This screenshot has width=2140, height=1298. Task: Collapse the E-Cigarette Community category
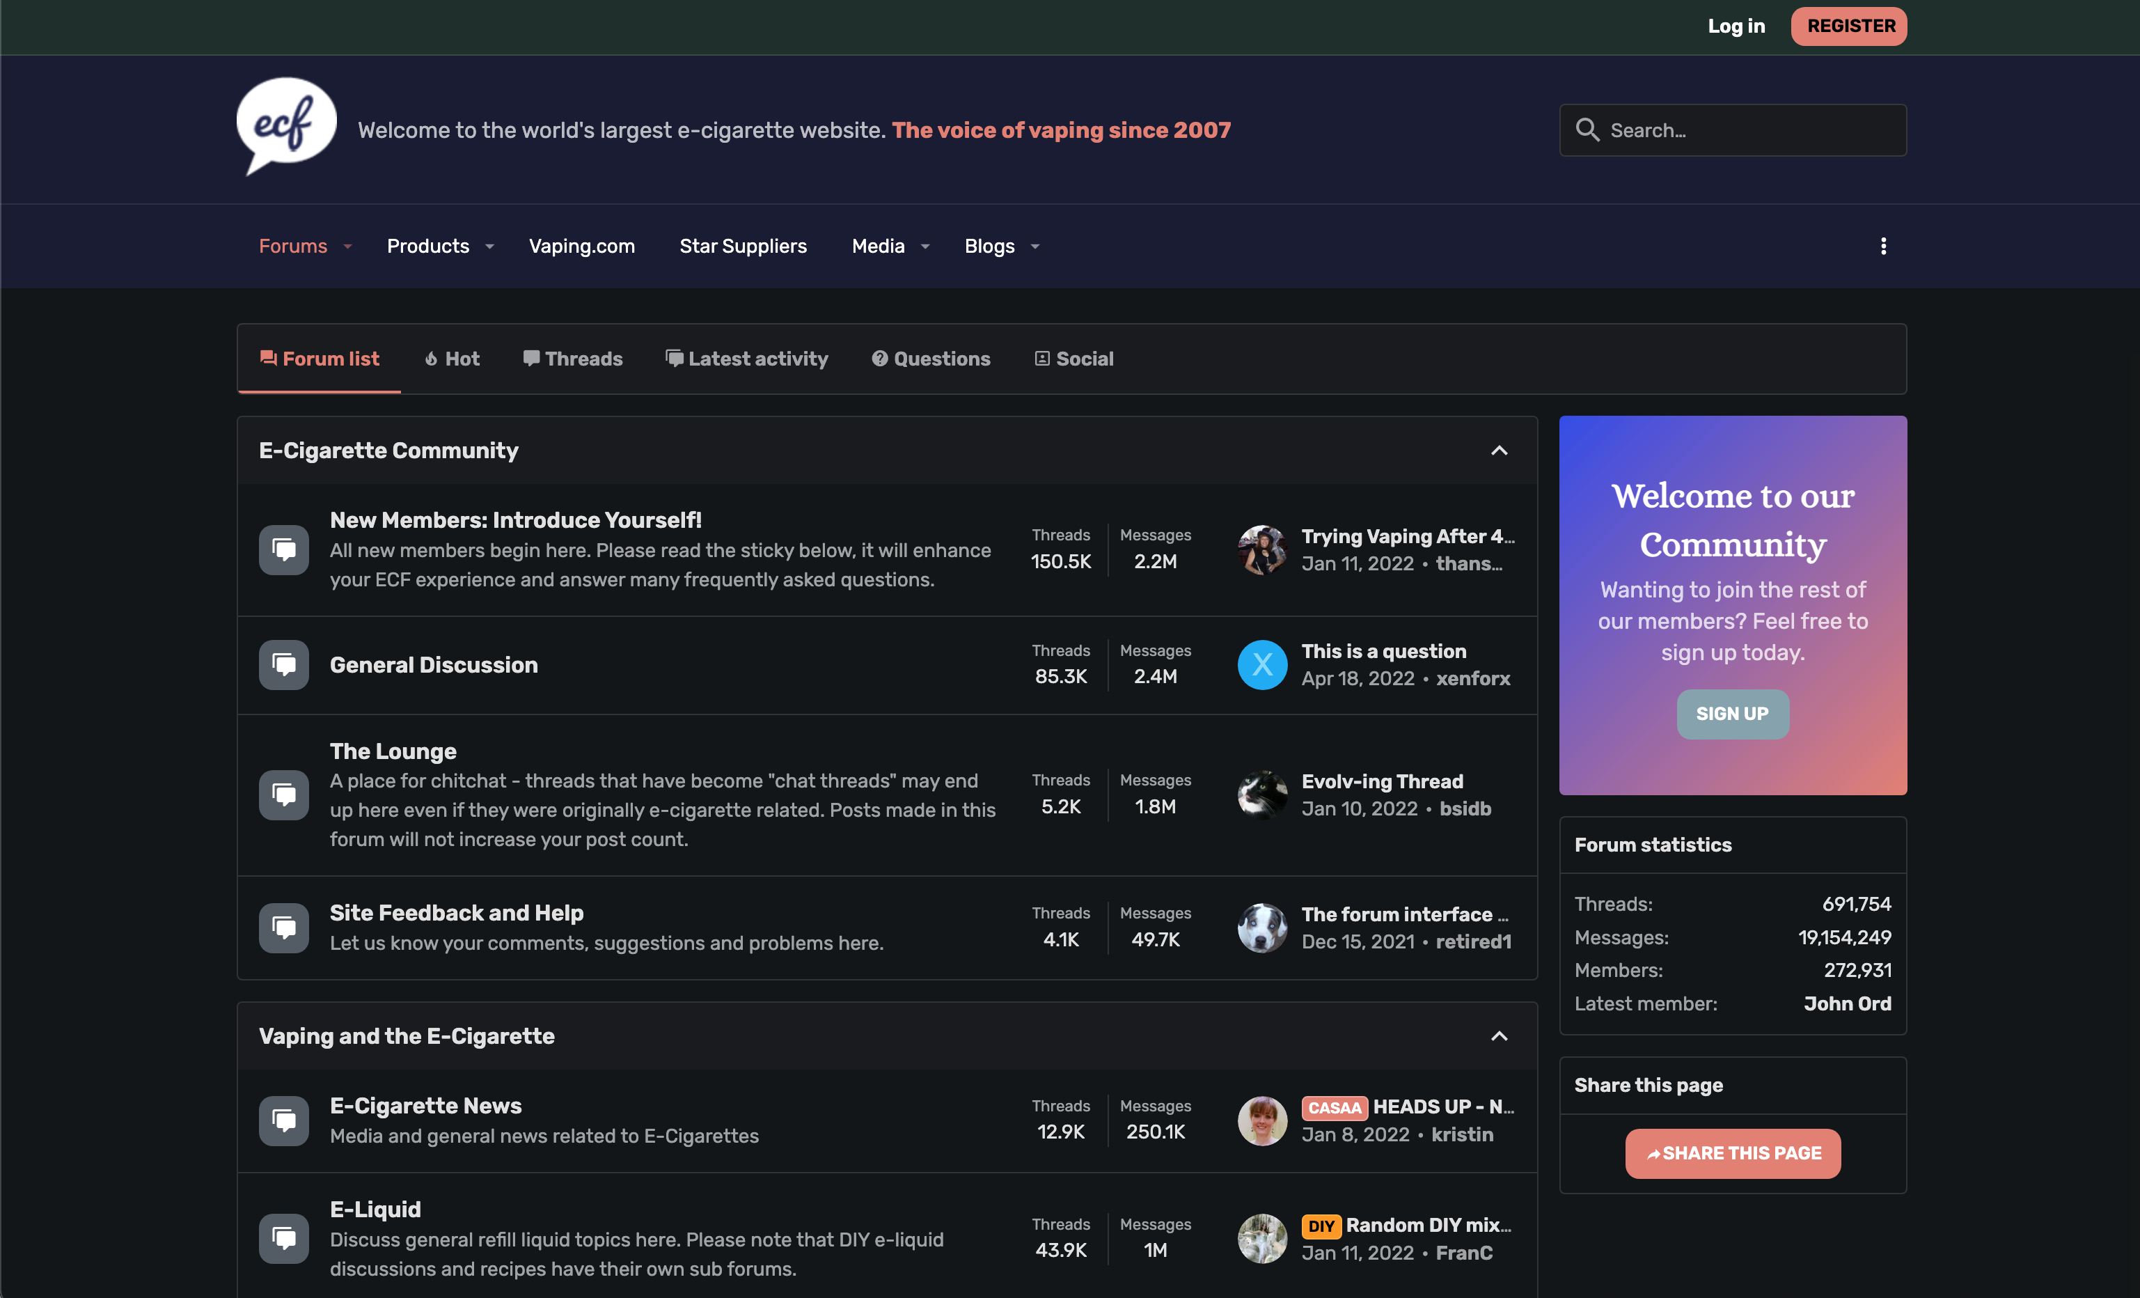click(x=1498, y=451)
